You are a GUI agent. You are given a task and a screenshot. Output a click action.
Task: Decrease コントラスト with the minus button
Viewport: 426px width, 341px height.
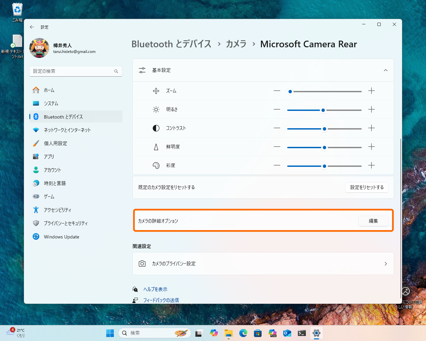point(277,128)
